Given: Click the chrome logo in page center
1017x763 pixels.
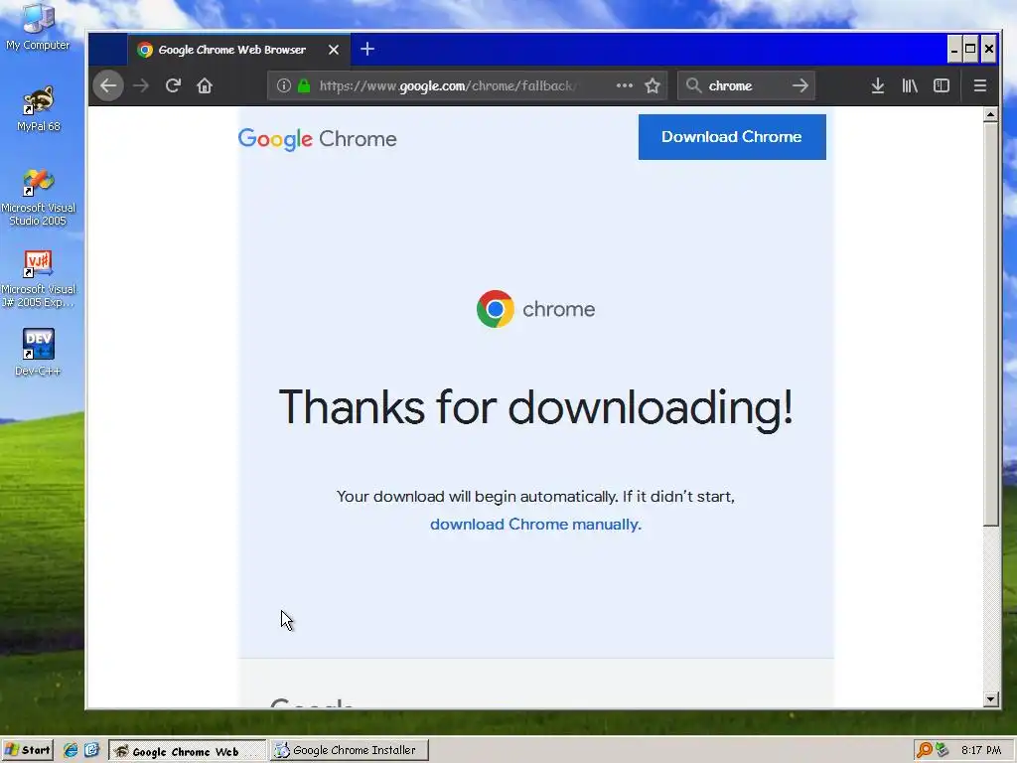Looking at the screenshot, I should tap(535, 309).
